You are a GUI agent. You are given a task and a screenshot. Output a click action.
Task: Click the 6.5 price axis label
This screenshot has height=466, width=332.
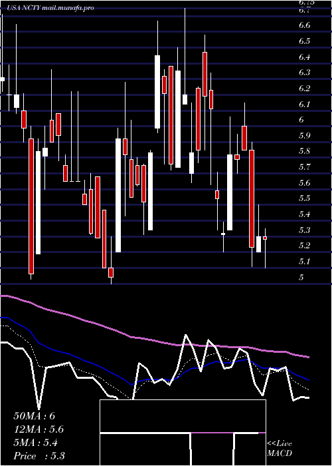coord(304,41)
